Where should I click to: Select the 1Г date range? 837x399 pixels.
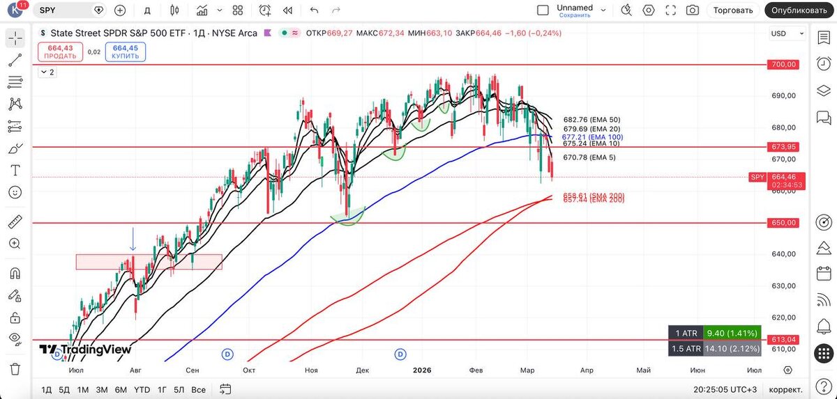(x=162, y=389)
